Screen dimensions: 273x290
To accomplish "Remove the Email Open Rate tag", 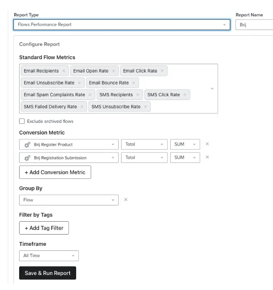I will click(x=113, y=71).
